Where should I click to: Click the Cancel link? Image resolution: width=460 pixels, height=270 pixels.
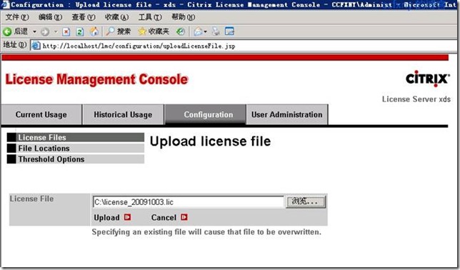164,217
